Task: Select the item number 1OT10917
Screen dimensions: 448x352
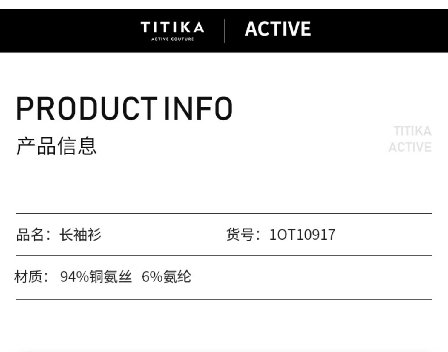Action: (302, 235)
